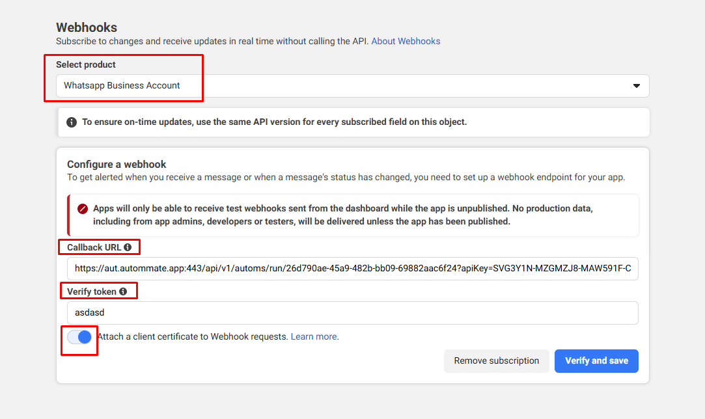
Task: Click the unpublished app warning message text
Action: point(342,215)
